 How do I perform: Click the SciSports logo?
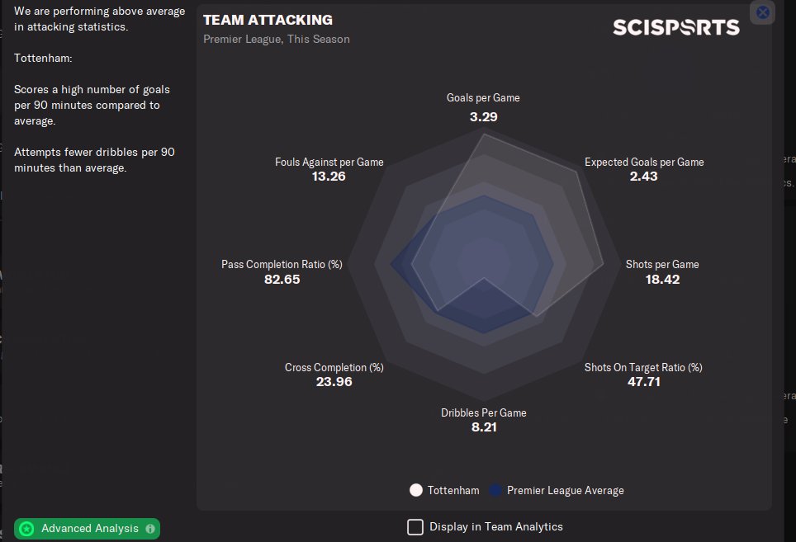[675, 27]
